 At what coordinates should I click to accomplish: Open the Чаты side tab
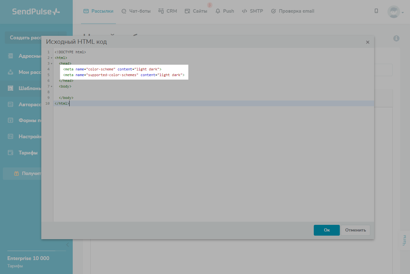pos(404,240)
